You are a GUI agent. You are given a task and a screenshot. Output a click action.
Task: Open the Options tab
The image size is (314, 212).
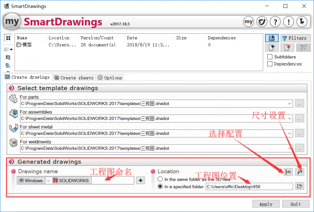110,78
